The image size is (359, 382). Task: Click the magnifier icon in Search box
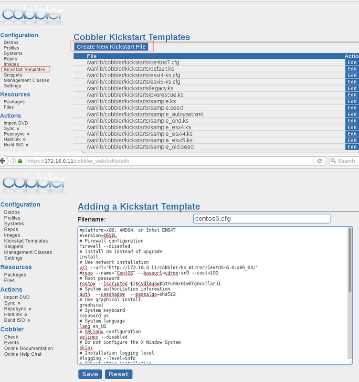[333, 161]
